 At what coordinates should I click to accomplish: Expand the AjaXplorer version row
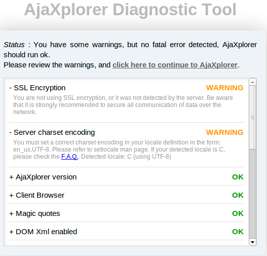click(43, 177)
